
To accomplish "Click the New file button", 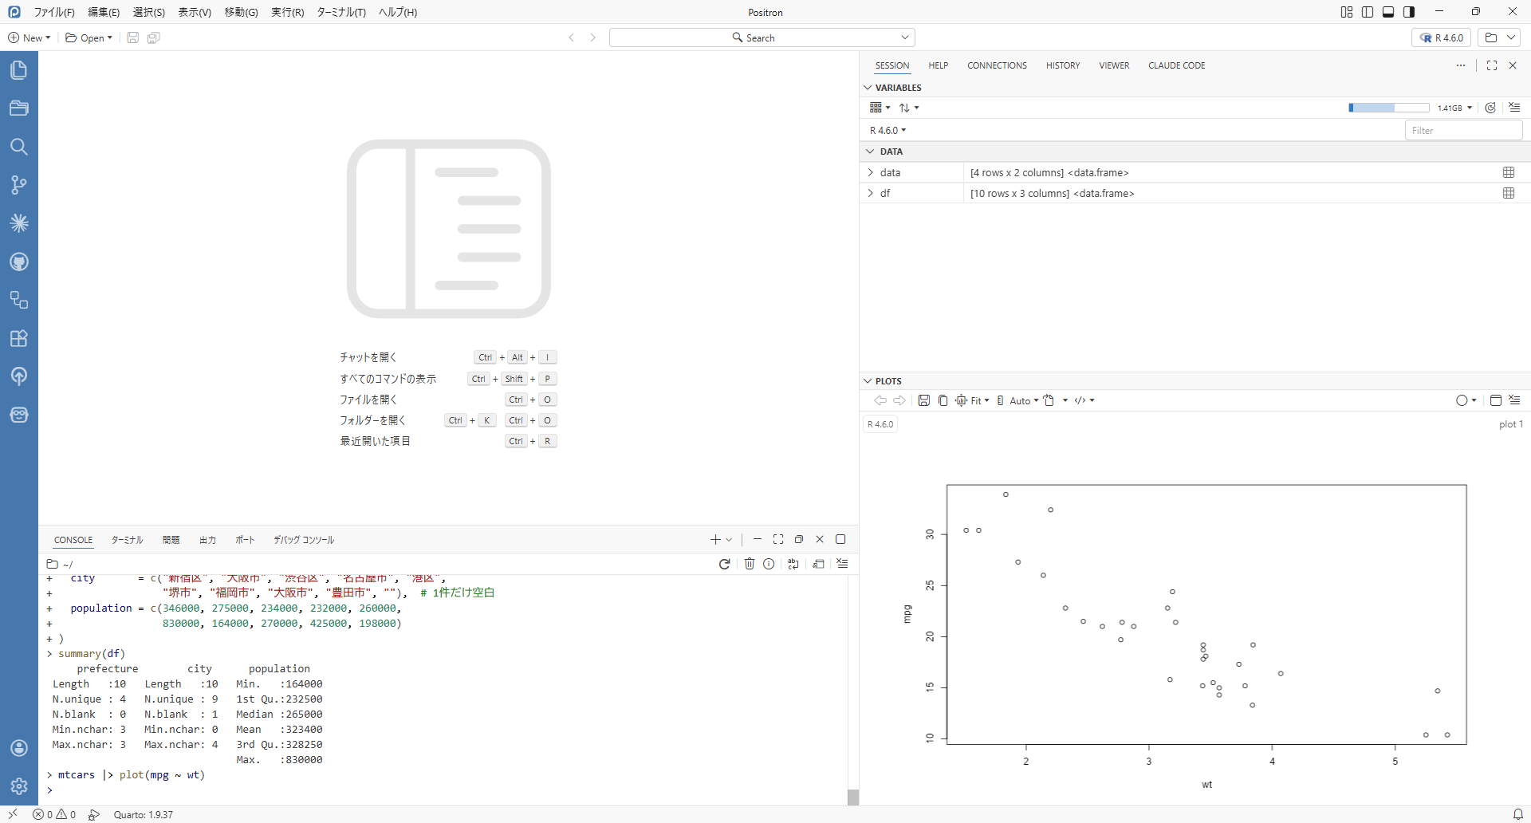I will tap(29, 37).
